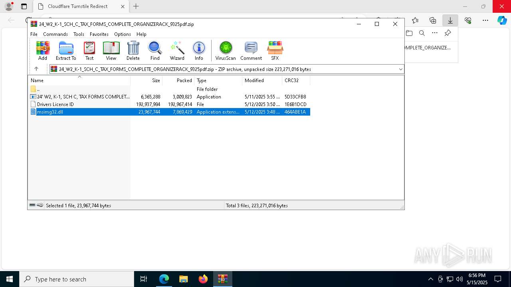Launch Firefox from the taskbar
This screenshot has width=511, height=287.
203,279
